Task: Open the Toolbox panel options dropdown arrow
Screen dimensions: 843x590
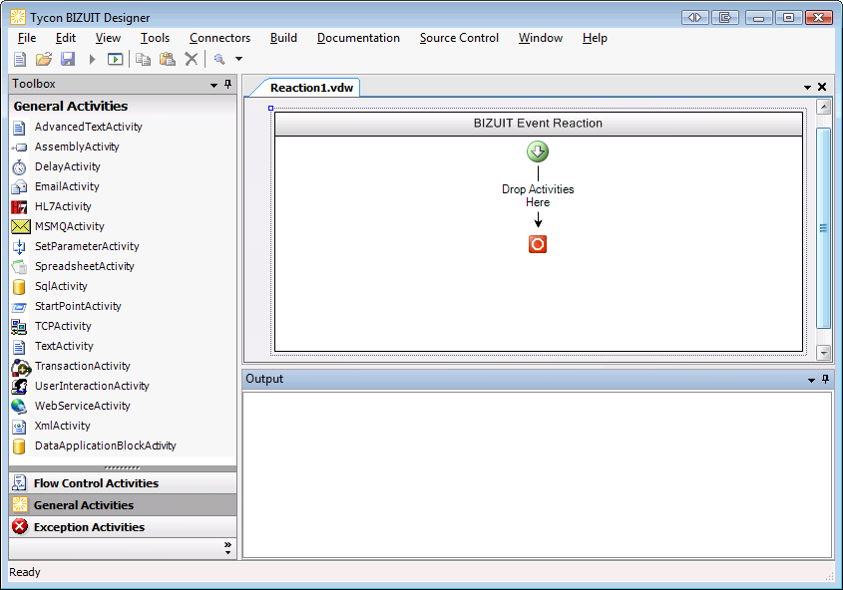Action: (213, 85)
